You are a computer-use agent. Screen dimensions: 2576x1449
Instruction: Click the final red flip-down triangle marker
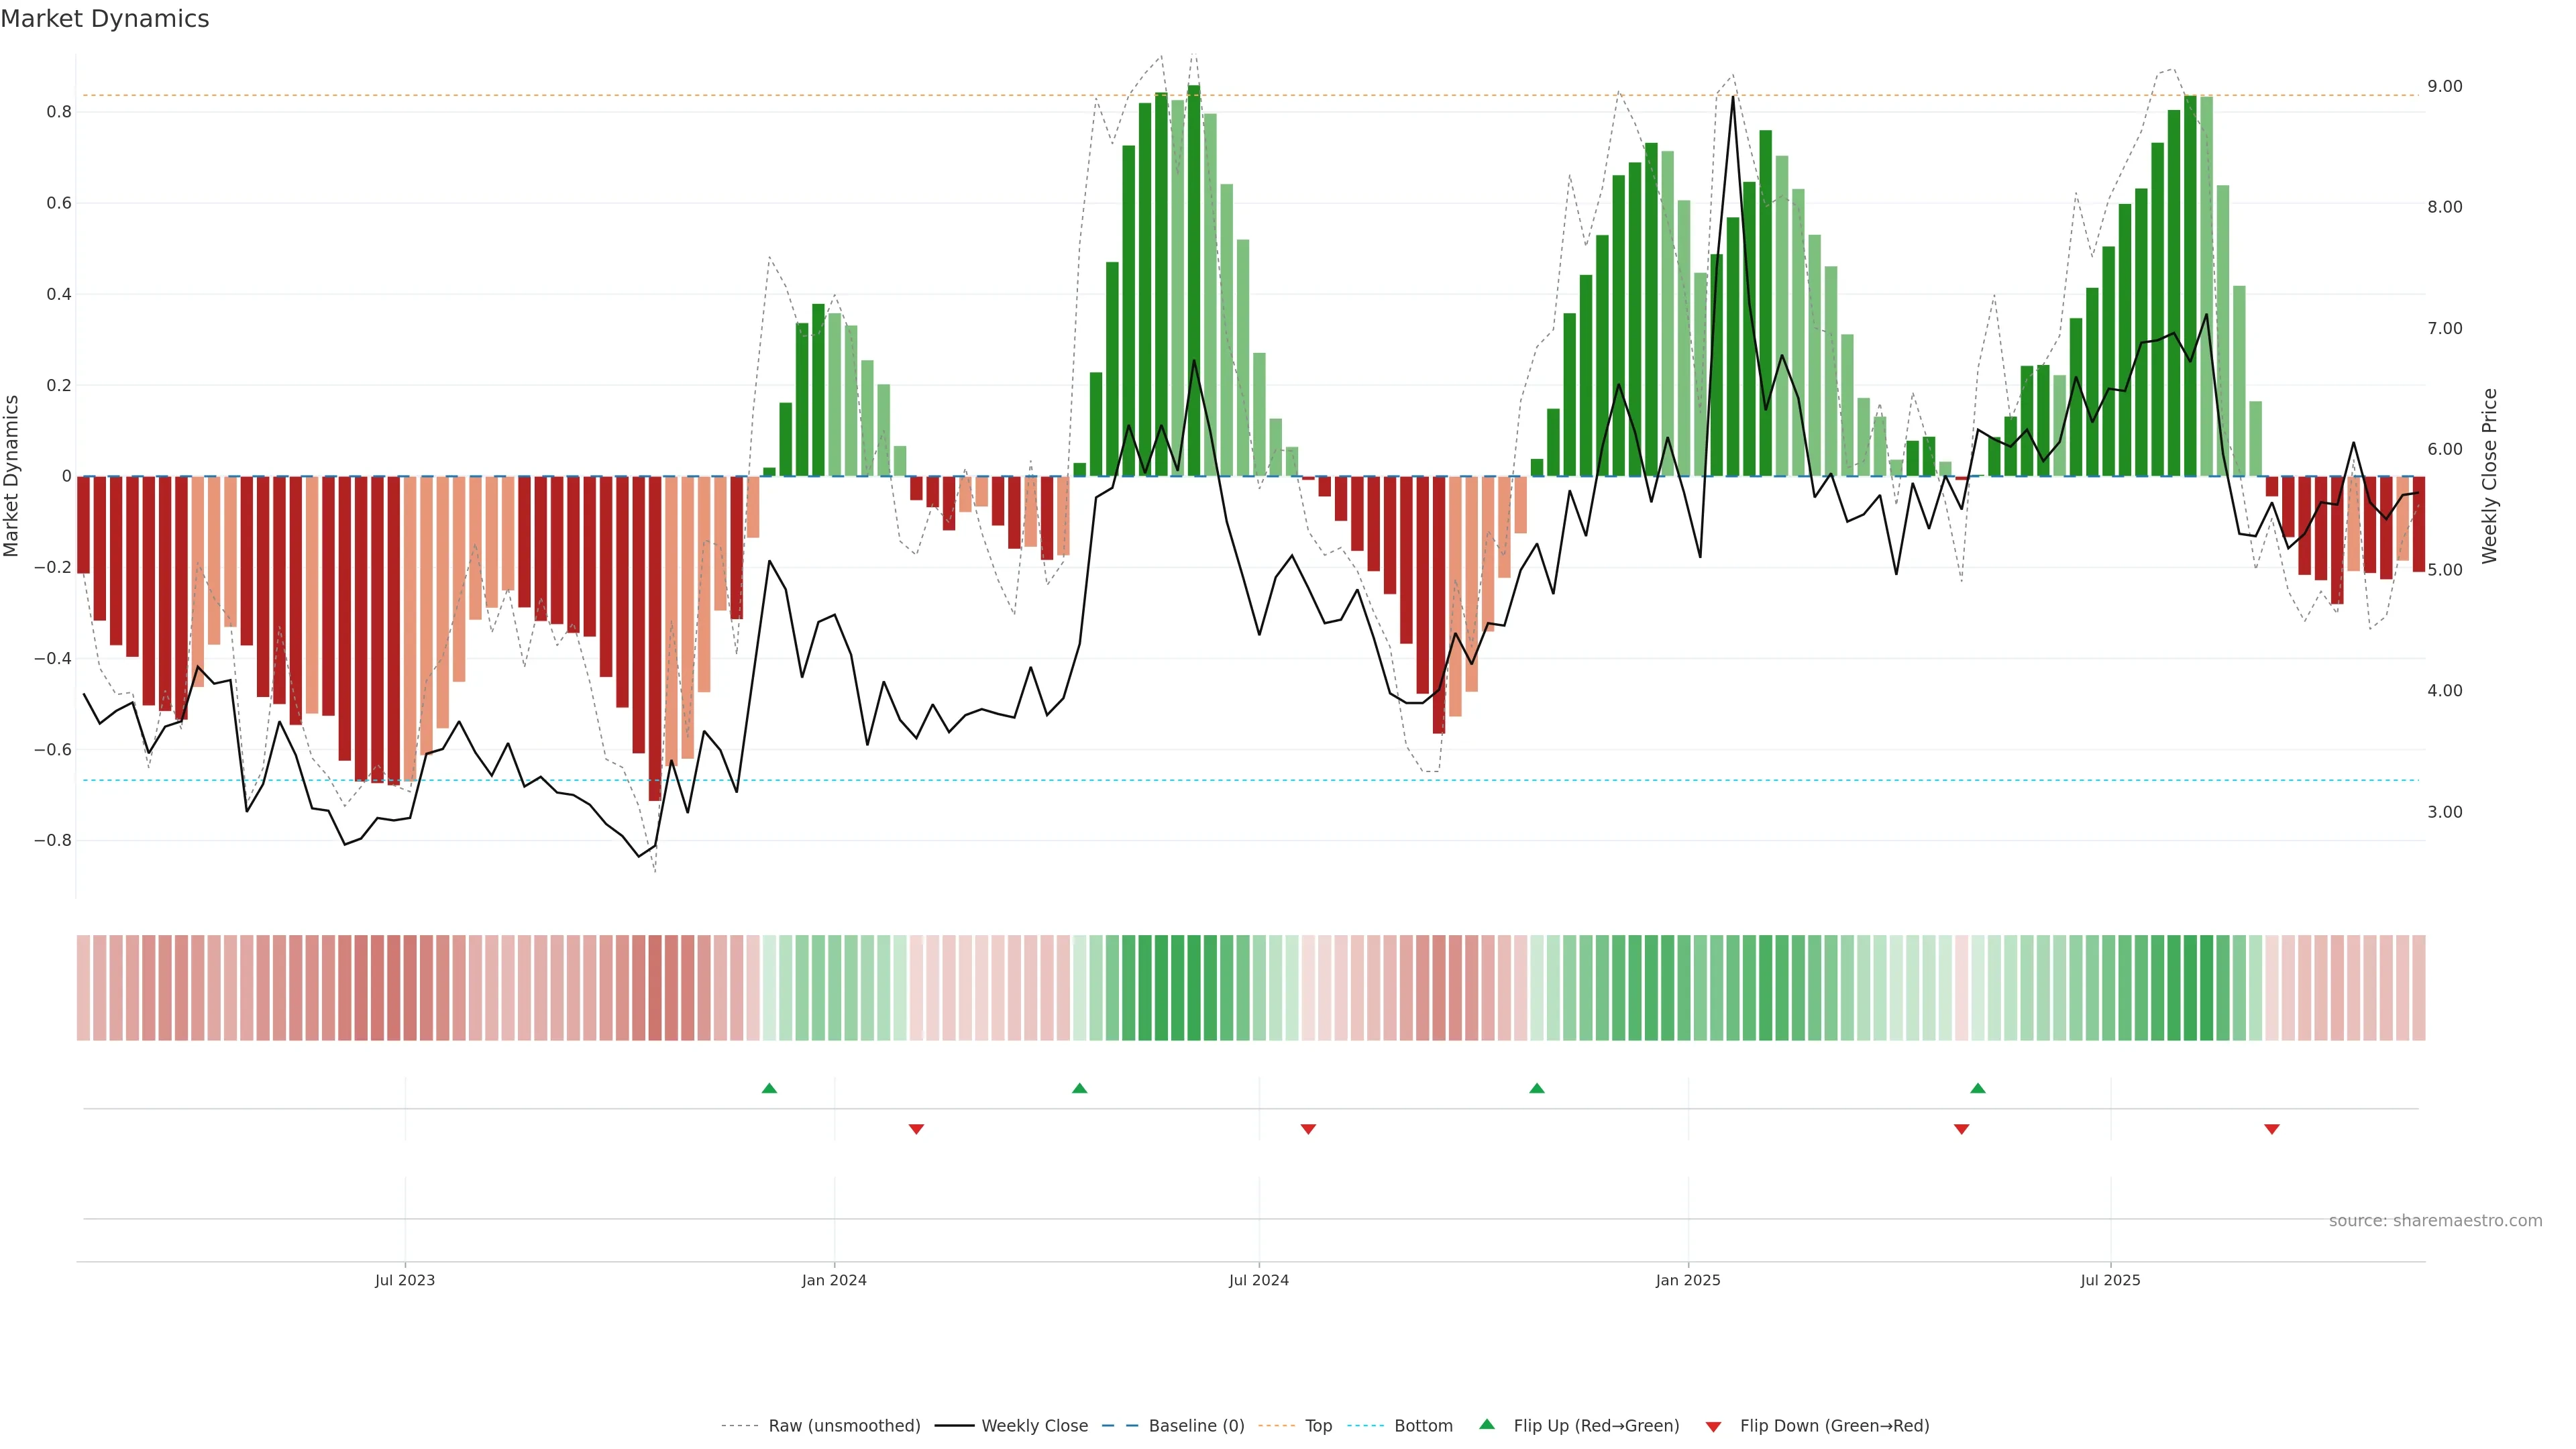coord(2271,1129)
